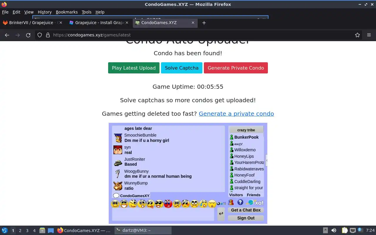Open the Bookmarks menu
The image size is (376, 235).
pos(67,12)
